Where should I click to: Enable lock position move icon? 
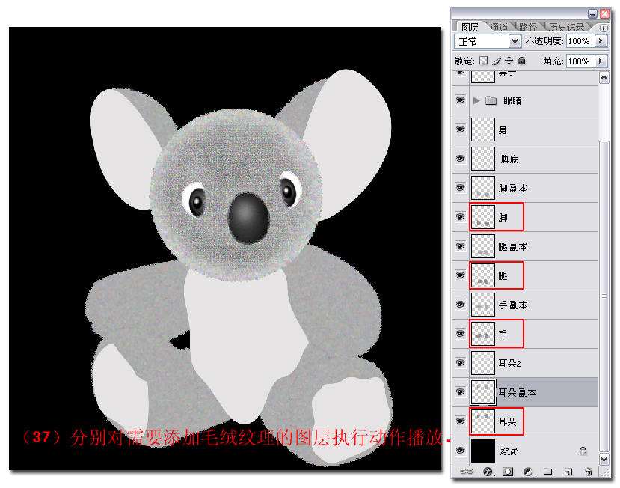pyautogui.click(x=509, y=61)
